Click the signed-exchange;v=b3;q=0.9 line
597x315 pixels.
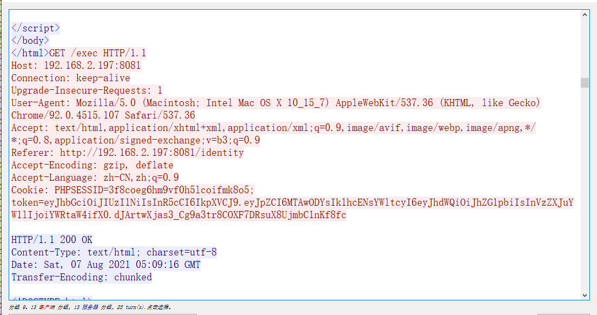click(136, 140)
